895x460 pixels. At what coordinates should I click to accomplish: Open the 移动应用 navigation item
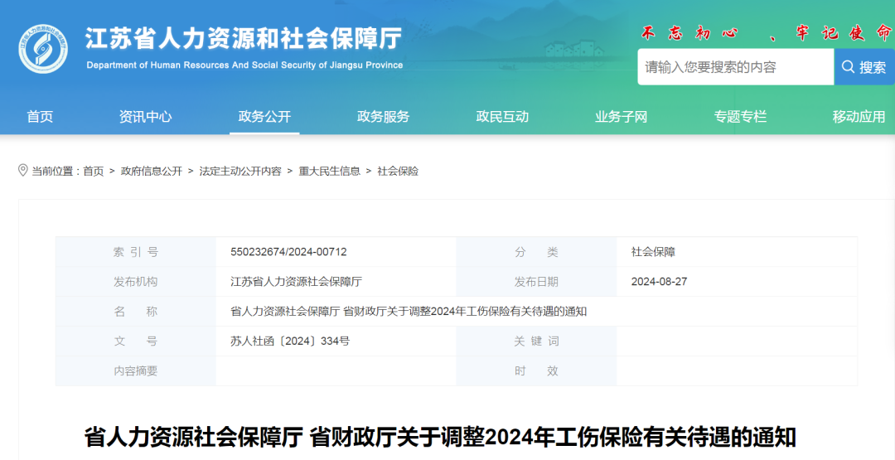(x=859, y=117)
